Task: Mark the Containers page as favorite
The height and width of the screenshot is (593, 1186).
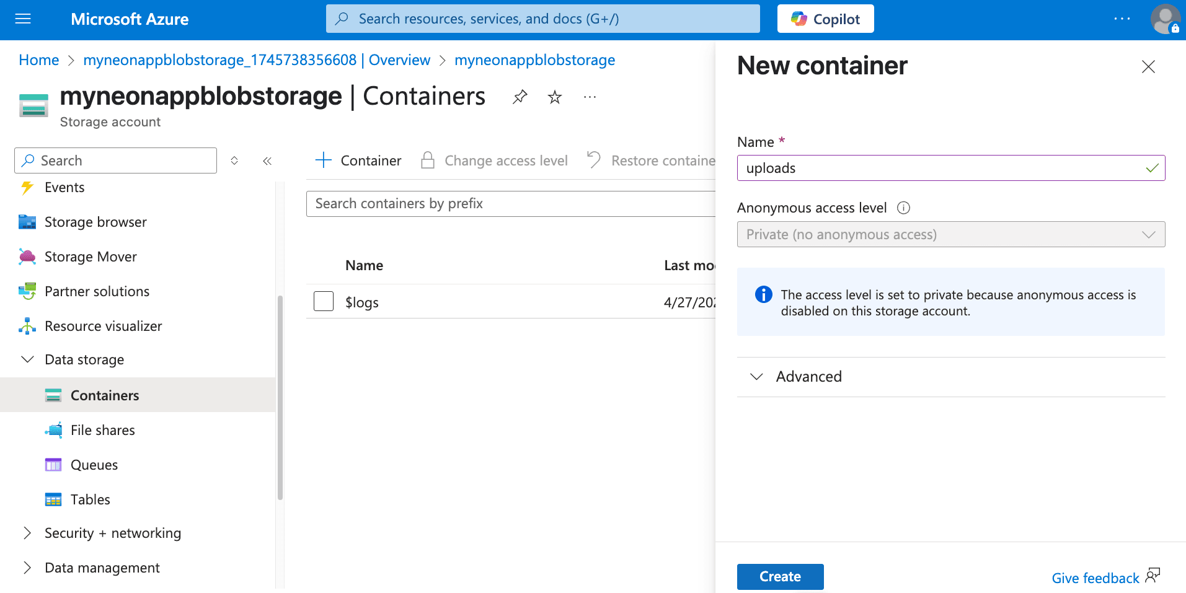Action: [554, 97]
